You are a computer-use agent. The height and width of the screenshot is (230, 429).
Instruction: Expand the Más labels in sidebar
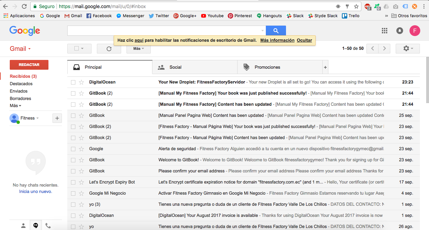pos(15,106)
